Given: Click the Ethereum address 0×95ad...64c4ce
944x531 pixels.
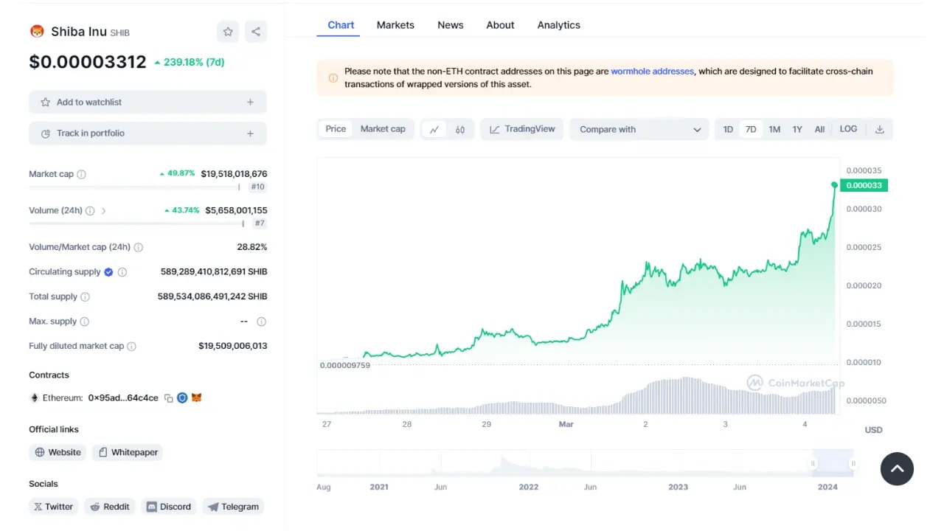Looking at the screenshot, I should click(x=123, y=398).
